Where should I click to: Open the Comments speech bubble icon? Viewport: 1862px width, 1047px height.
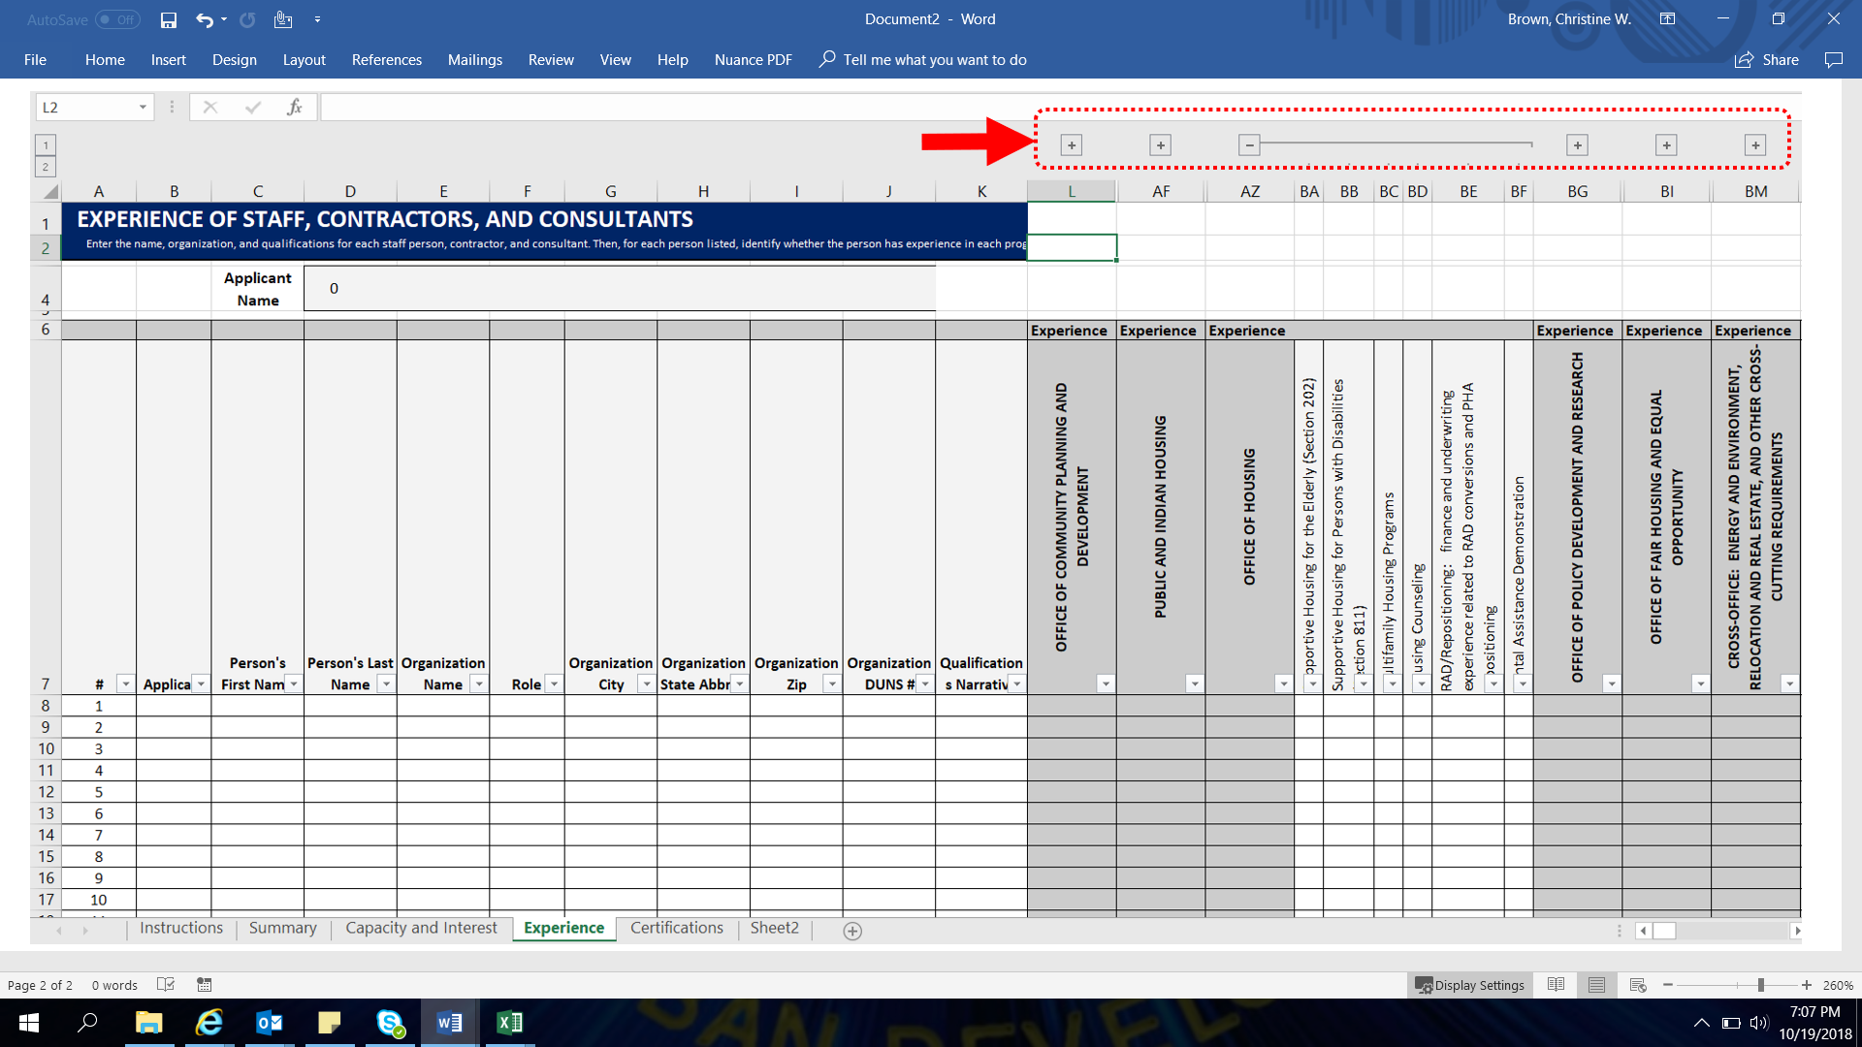(x=1833, y=60)
